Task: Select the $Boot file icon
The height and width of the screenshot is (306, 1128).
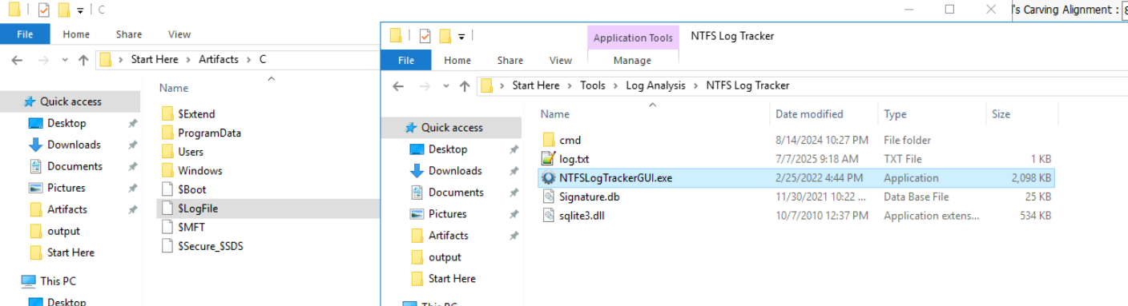Action: coord(167,189)
